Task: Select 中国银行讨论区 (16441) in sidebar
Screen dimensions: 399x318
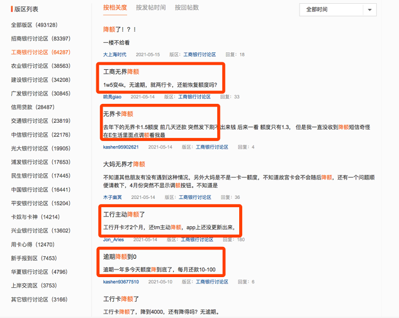Action: (41, 190)
